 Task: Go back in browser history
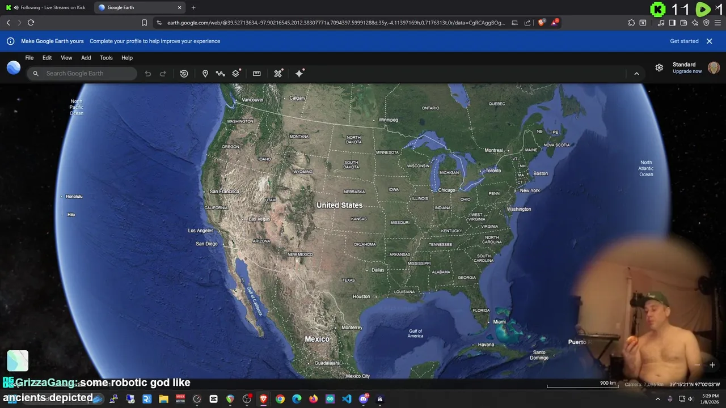point(8,23)
